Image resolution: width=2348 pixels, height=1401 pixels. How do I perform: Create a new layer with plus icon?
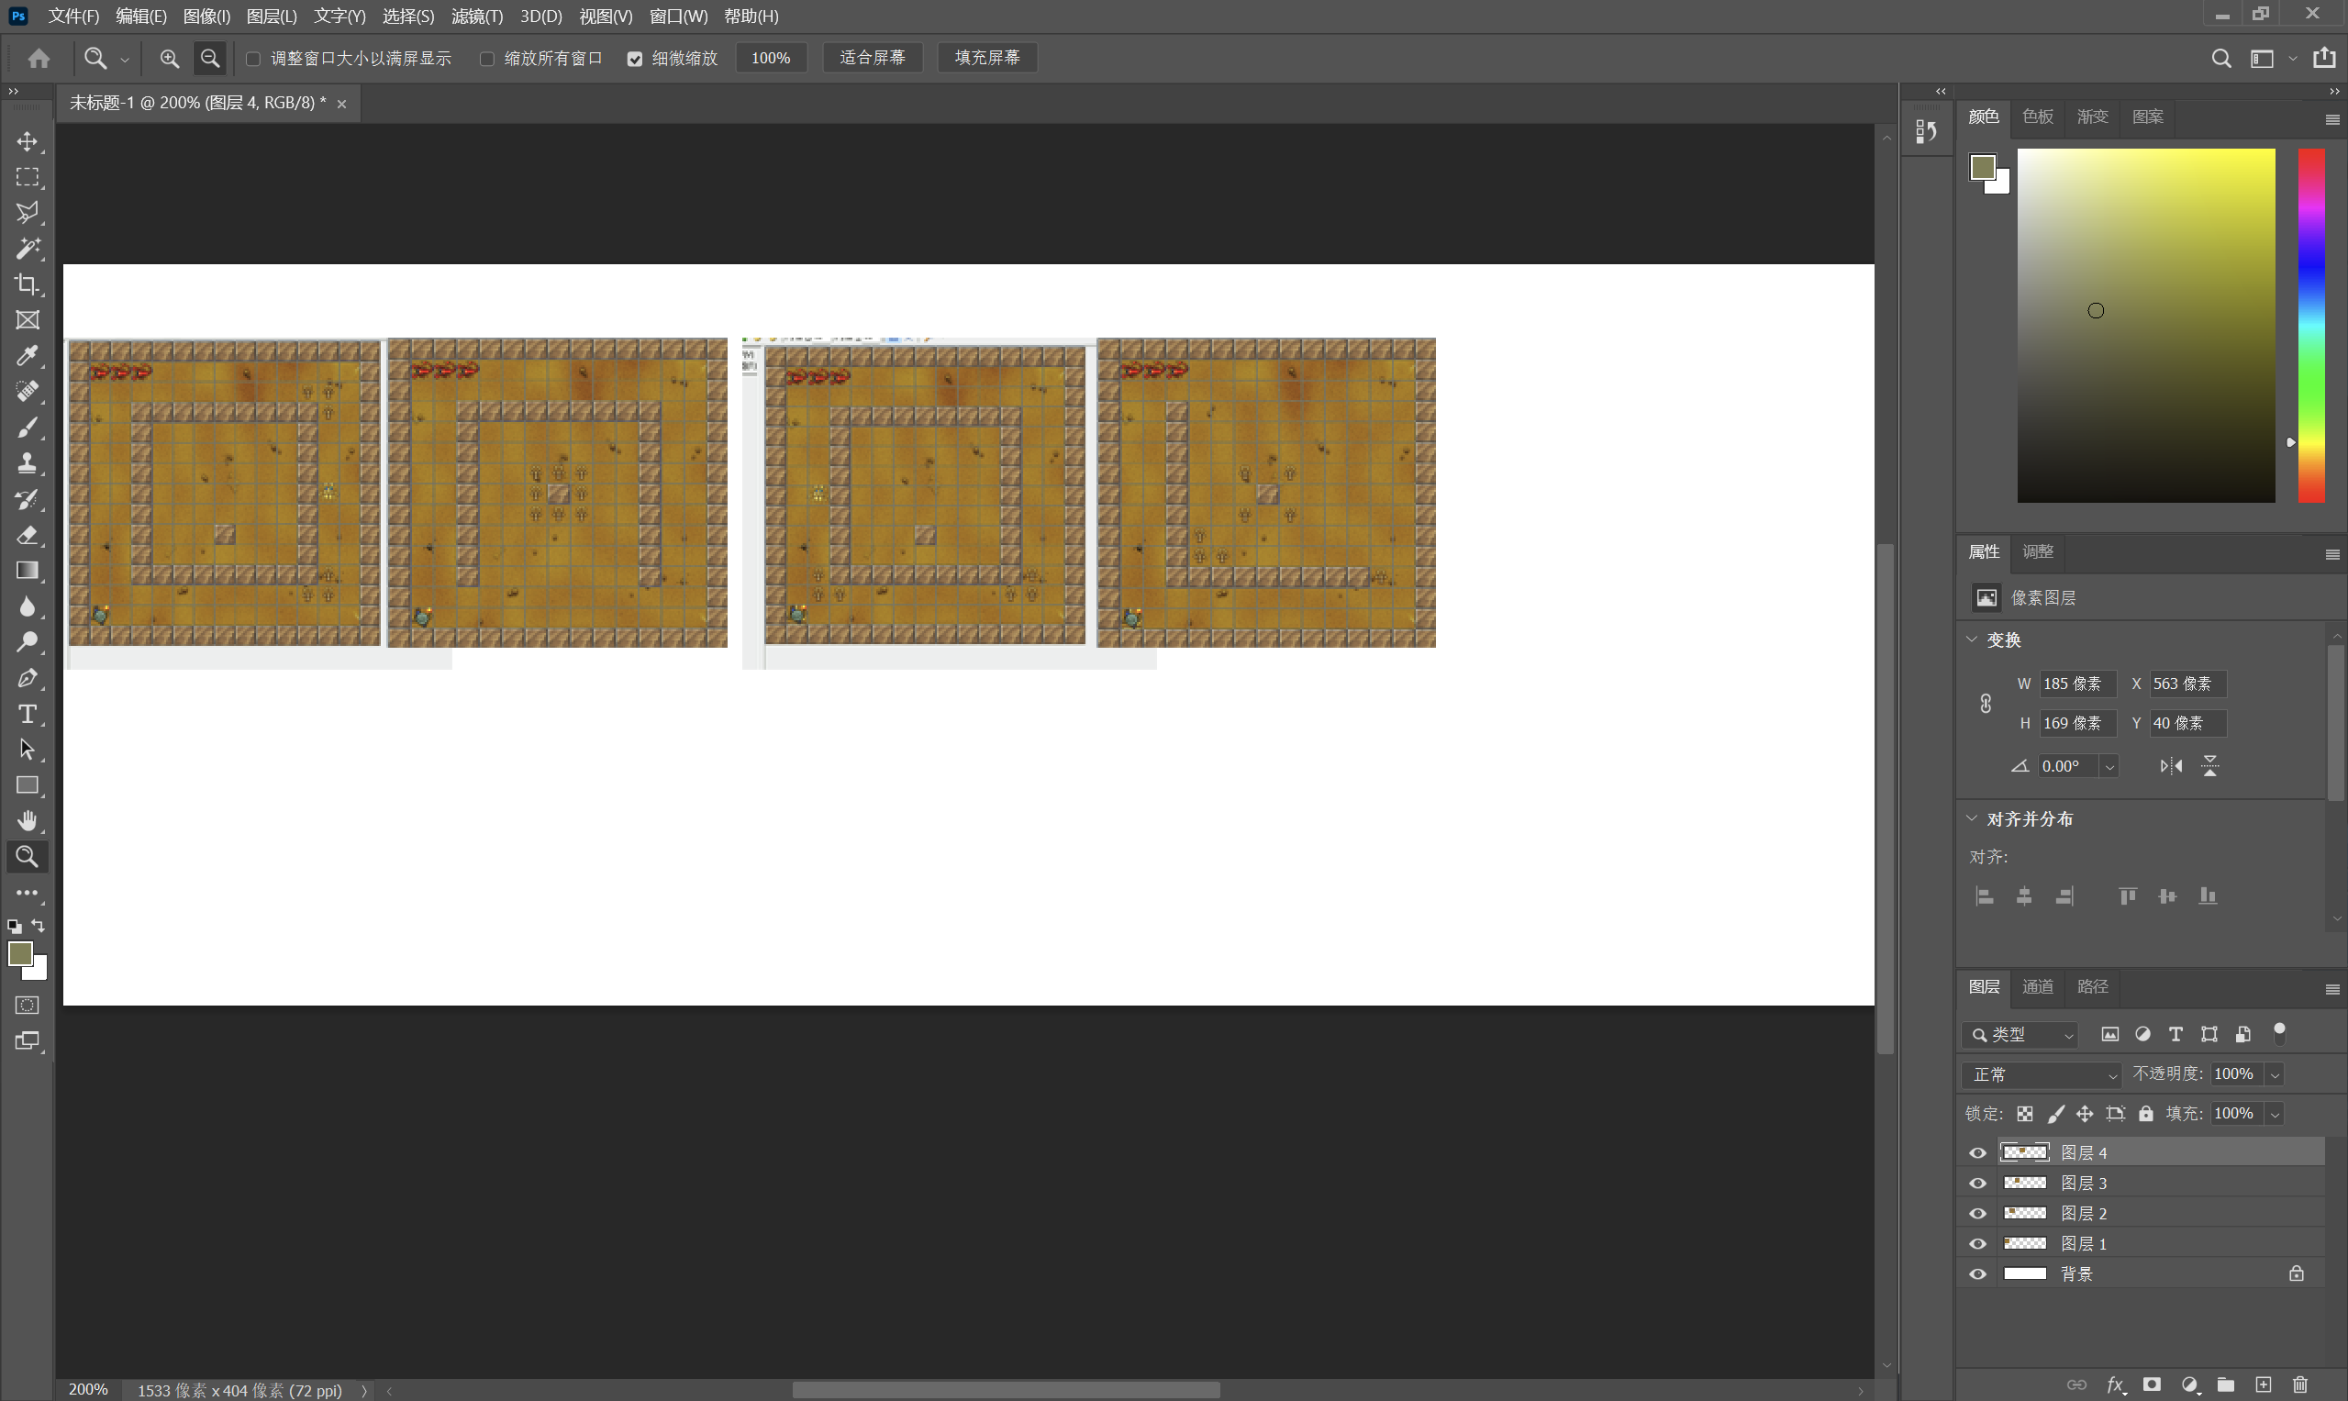click(x=2263, y=1385)
